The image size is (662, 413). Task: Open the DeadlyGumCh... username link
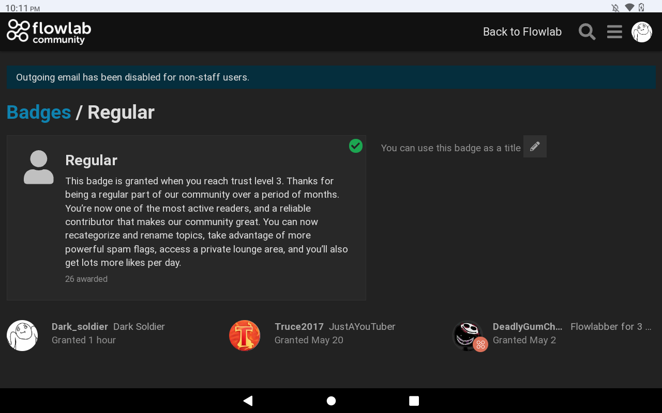pyautogui.click(x=528, y=327)
